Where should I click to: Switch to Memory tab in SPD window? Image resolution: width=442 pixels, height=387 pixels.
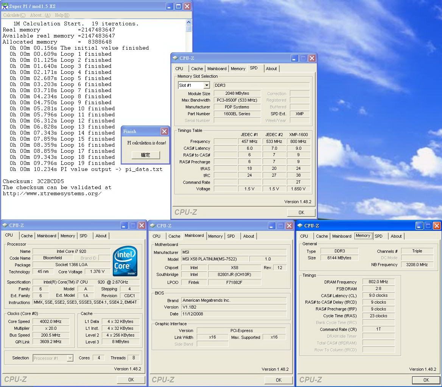(x=238, y=69)
